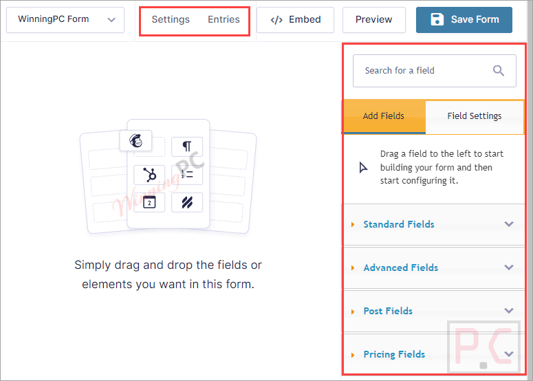Click the HubSpot icon in illustration
Image resolution: width=533 pixels, height=381 pixels.
(x=149, y=175)
